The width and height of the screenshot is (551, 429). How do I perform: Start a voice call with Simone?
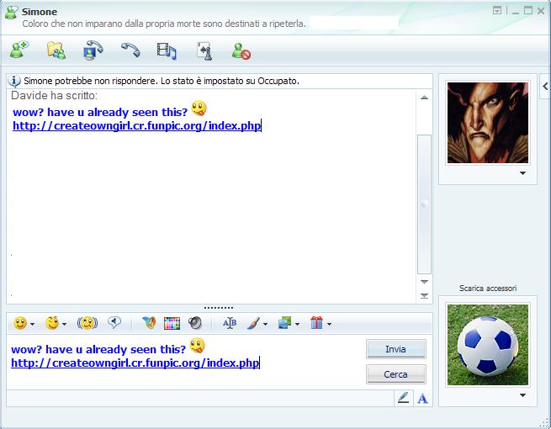click(x=130, y=51)
